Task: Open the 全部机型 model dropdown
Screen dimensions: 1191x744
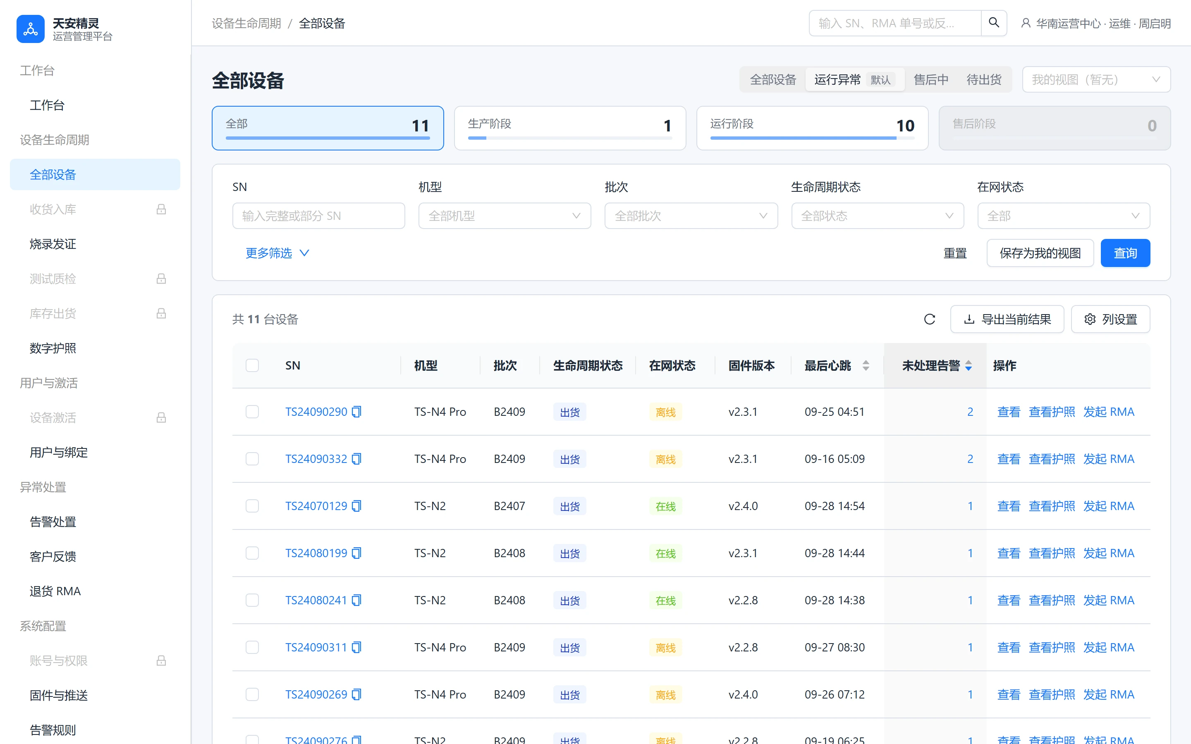Action: pyautogui.click(x=505, y=216)
